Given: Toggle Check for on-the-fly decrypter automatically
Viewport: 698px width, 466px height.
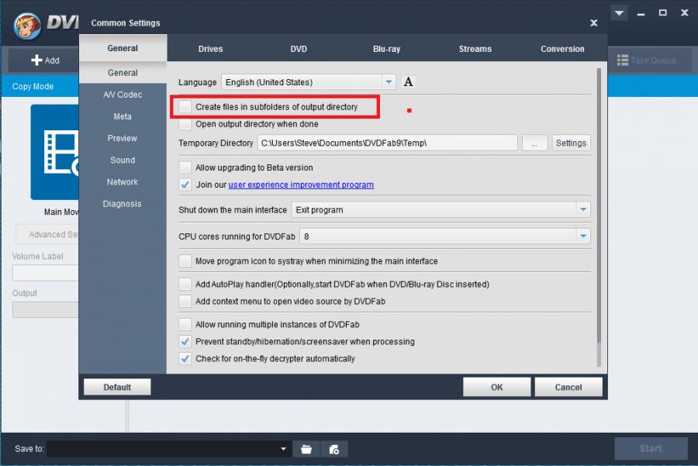Looking at the screenshot, I should [x=185, y=359].
